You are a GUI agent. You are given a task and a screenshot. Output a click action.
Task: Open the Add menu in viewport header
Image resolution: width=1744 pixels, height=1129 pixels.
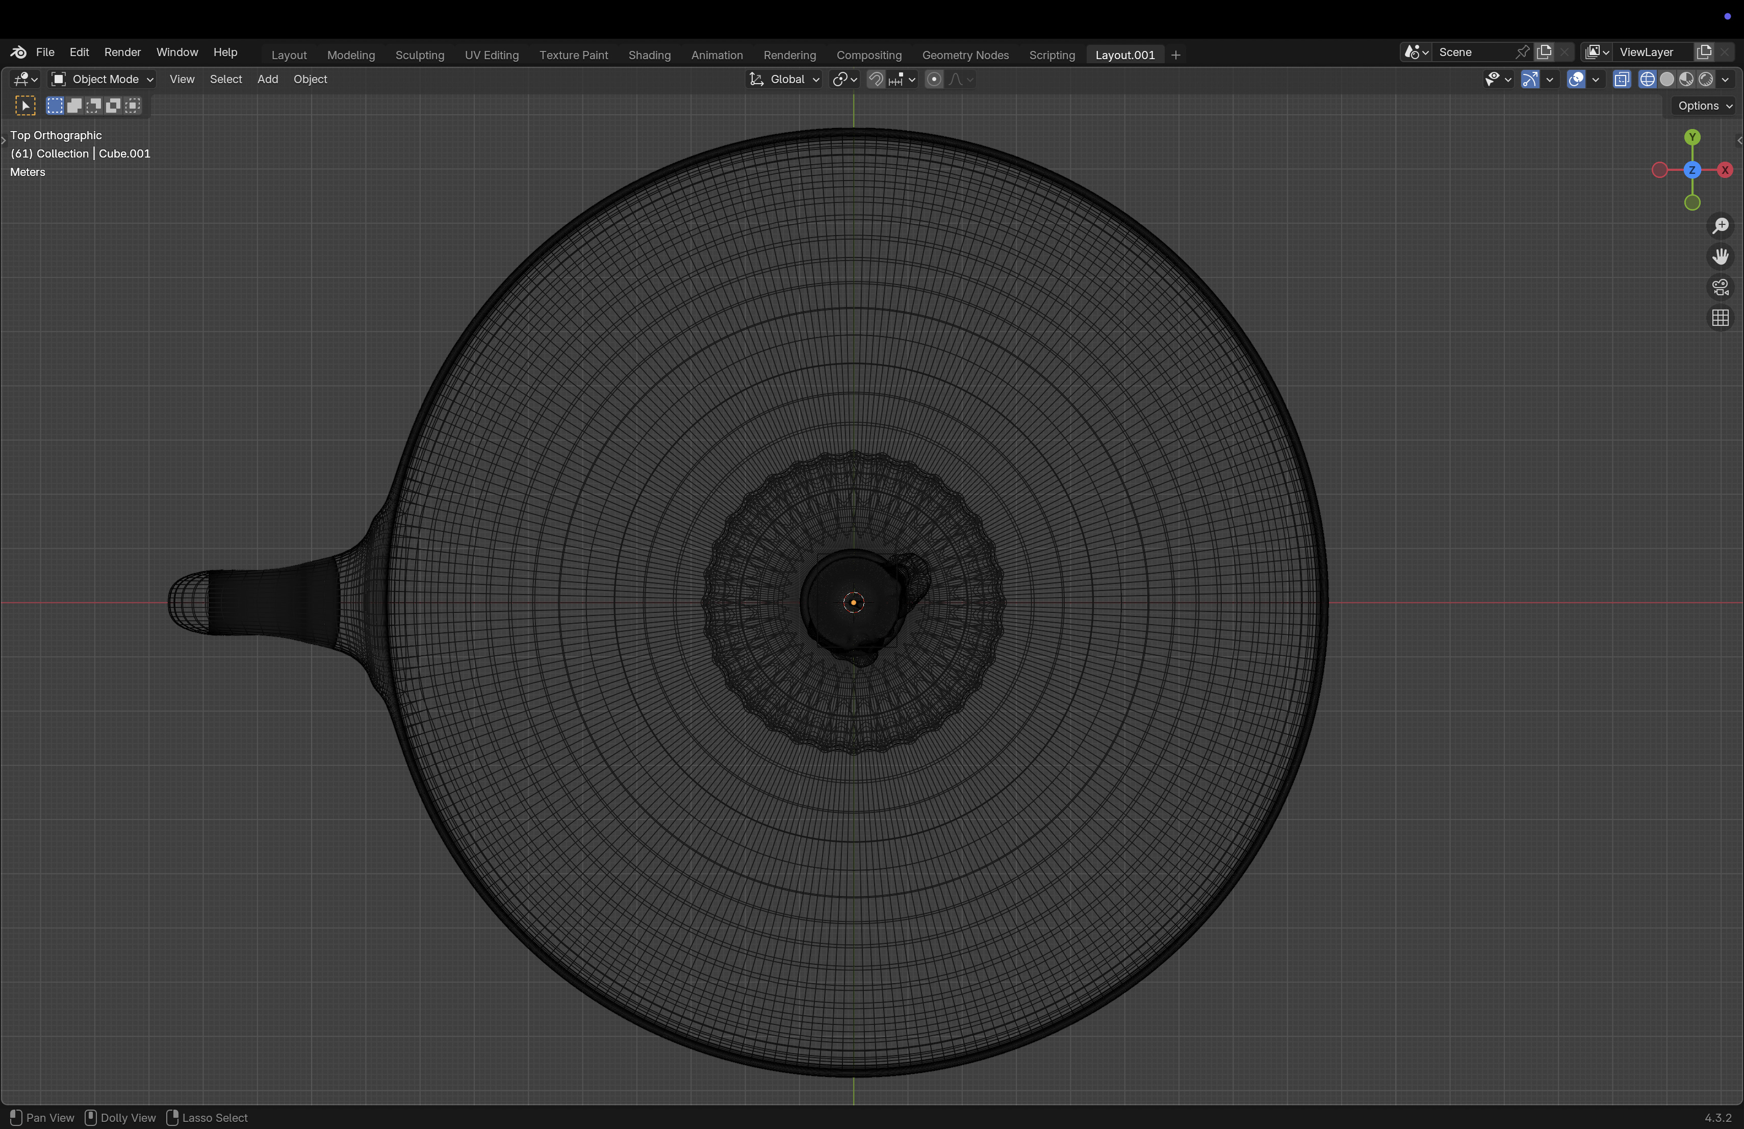click(x=267, y=79)
